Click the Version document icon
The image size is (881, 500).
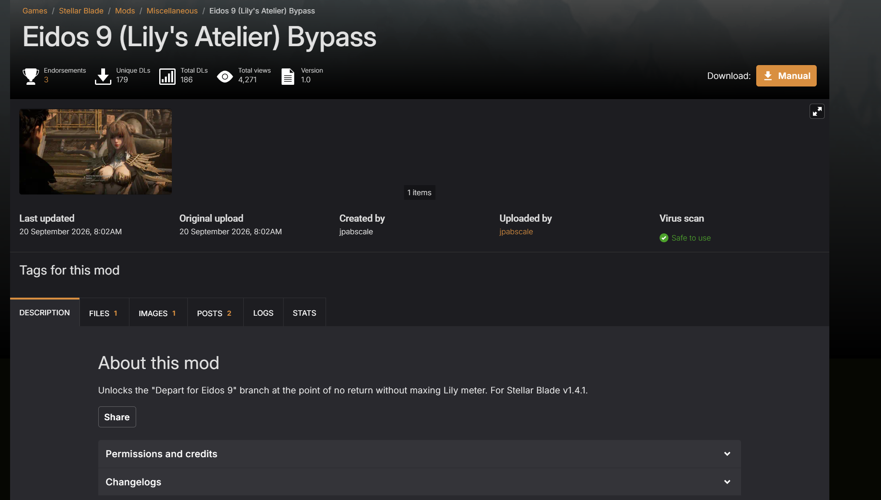click(x=288, y=76)
